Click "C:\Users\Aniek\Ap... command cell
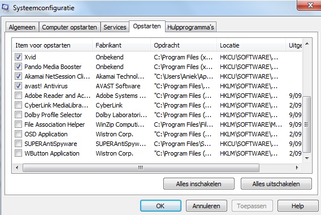Image resolution: width=321 pixels, height=215 pixels. tap(184, 76)
